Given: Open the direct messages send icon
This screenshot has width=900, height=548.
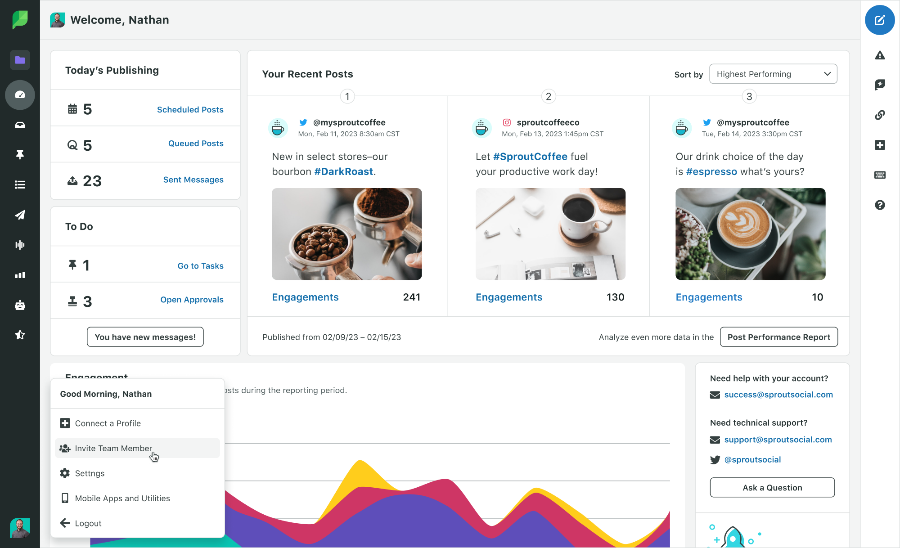Looking at the screenshot, I should coord(19,214).
